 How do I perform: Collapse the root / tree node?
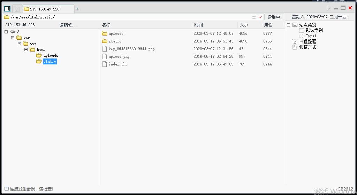point(6,32)
